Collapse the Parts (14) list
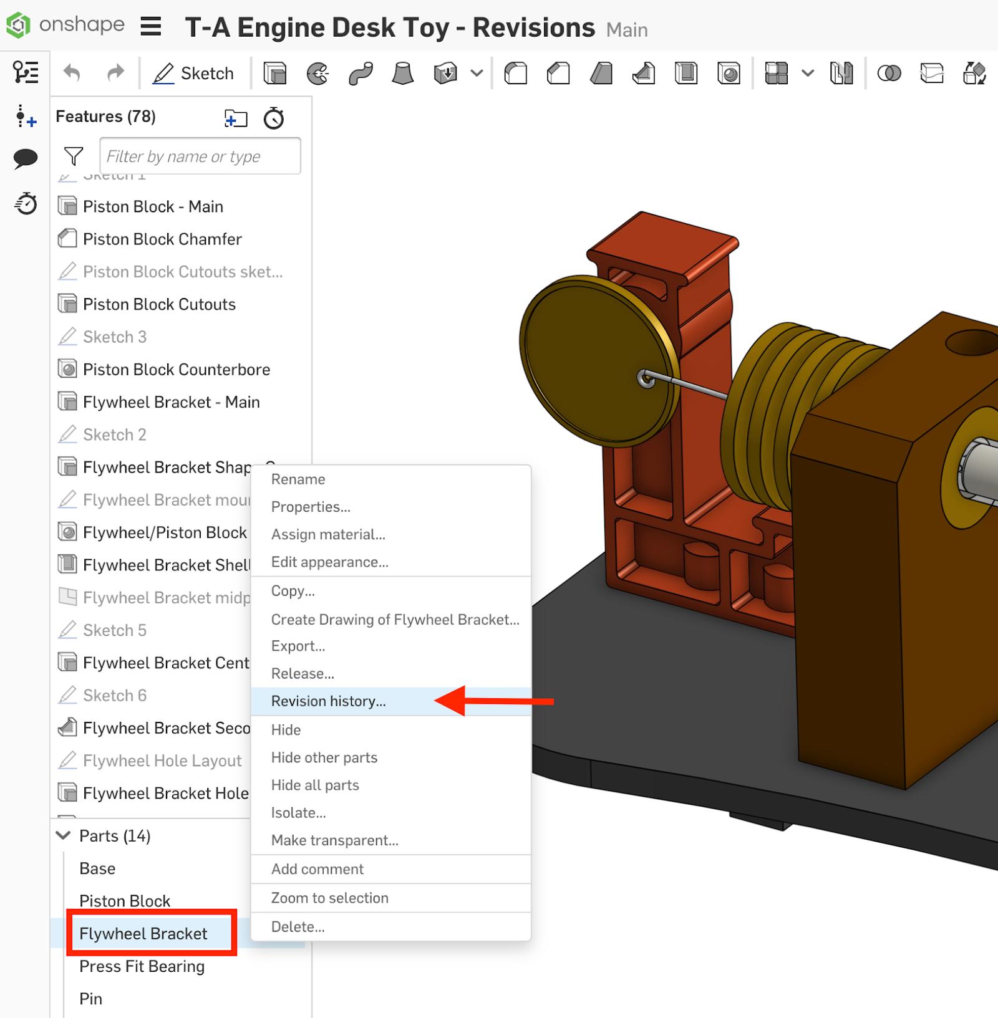The width and height of the screenshot is (998, 1018). (x=63, y=835)
